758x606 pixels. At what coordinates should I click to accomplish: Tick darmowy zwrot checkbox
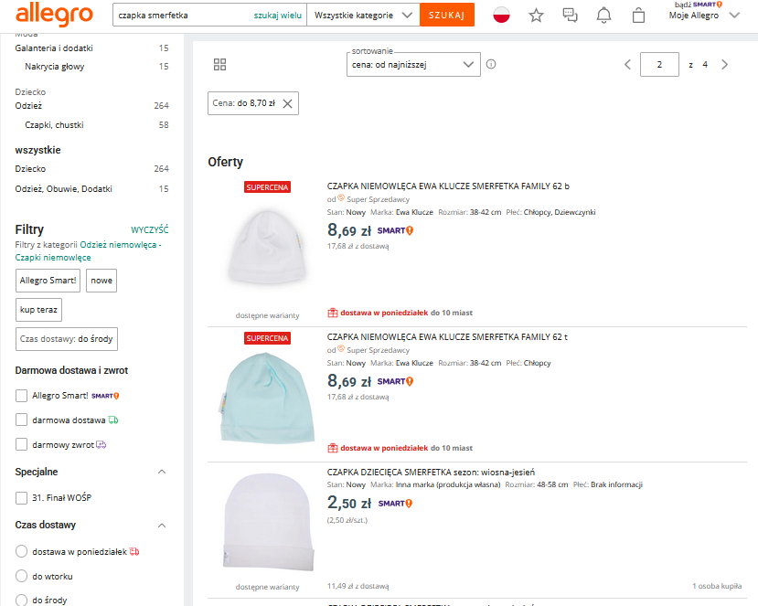click(21, 444)
